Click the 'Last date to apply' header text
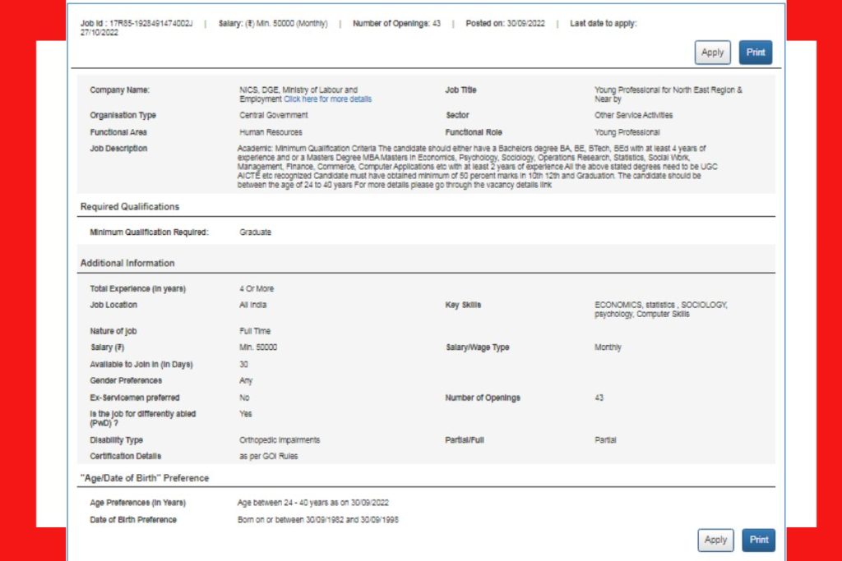The width and height of the screenshot is (842, 561). (603, 24)
